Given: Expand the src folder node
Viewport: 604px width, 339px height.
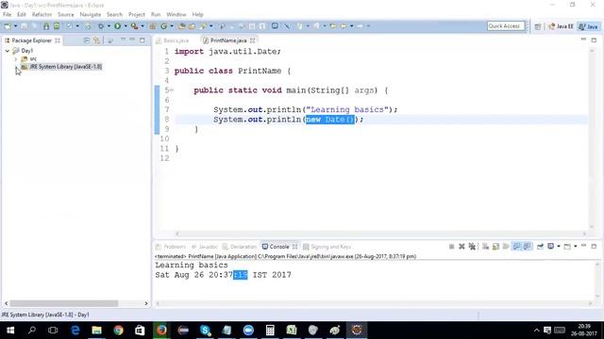Looking at the screenshot, I should pos(16,58).
